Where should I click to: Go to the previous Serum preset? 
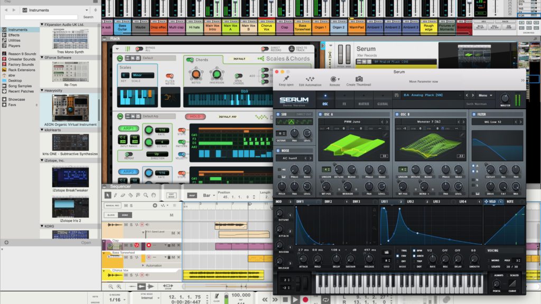[467, 95]
